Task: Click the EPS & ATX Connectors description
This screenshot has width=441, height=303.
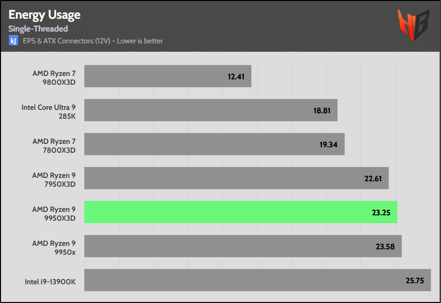Action: [x=93, y=41]
